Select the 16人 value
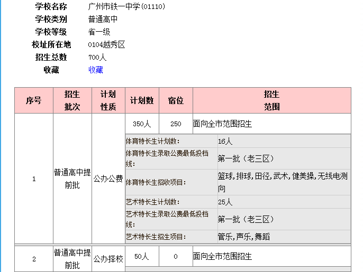Image resolution: width=363 pixels, height=272 pixels. coord(225,141)
